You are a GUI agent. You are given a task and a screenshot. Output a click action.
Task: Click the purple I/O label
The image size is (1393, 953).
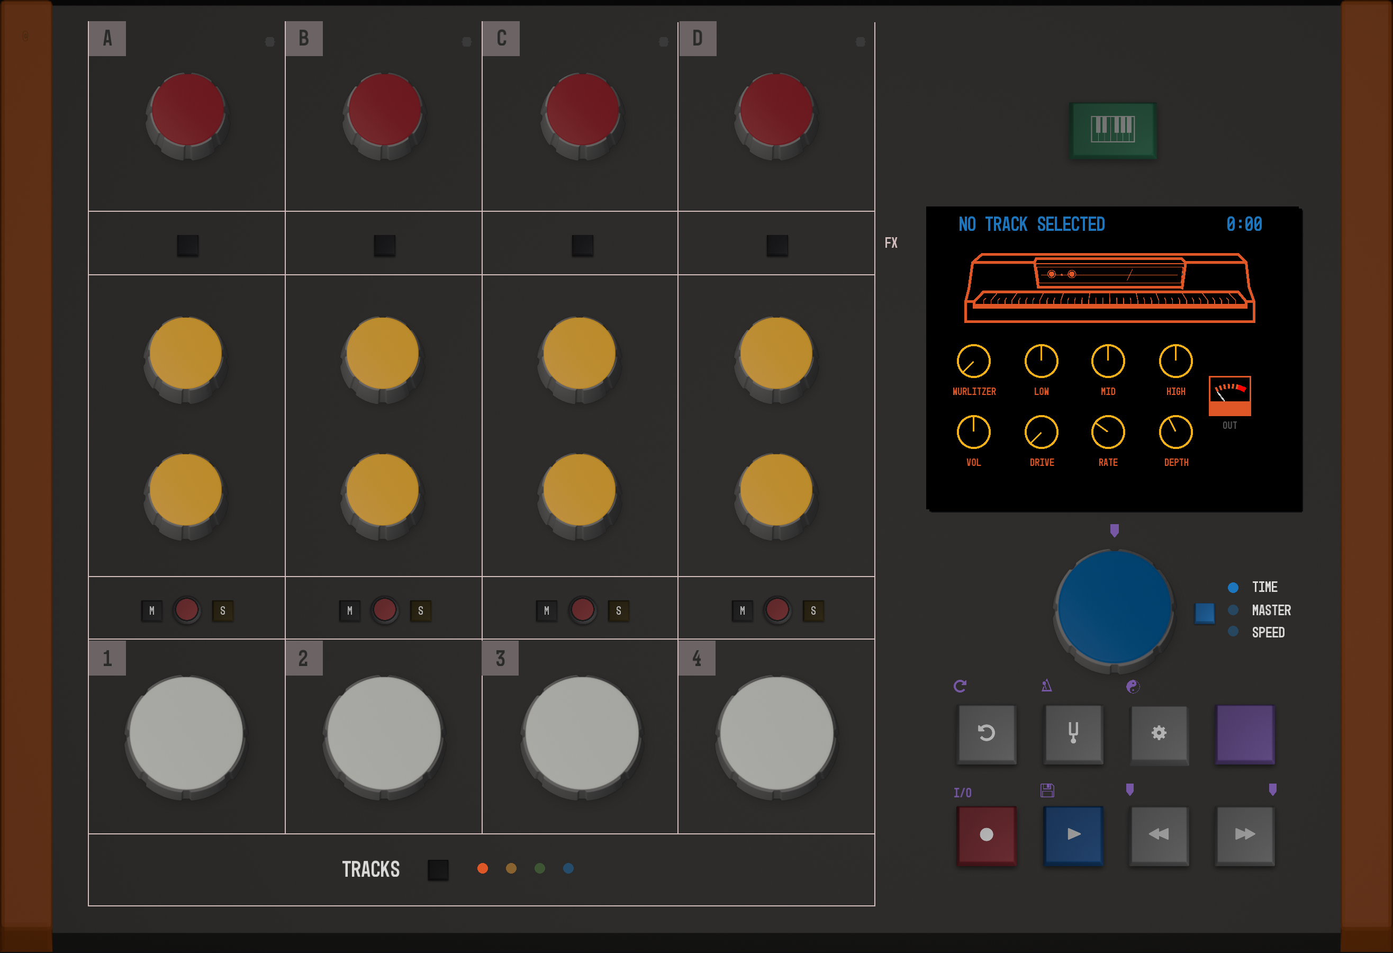click(x=963, y=793)
